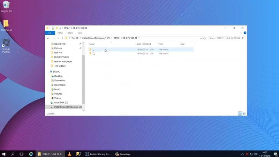Launch the Storage Platform desktop shortcut
The width and height of the screenshot is (279, 157).
click(x=6, y=46)
